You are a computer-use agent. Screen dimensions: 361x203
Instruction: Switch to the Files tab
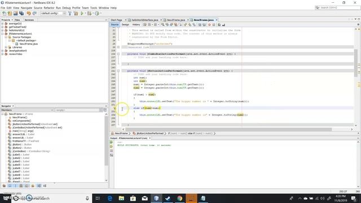pyautogui.click(x=17, y=20)
